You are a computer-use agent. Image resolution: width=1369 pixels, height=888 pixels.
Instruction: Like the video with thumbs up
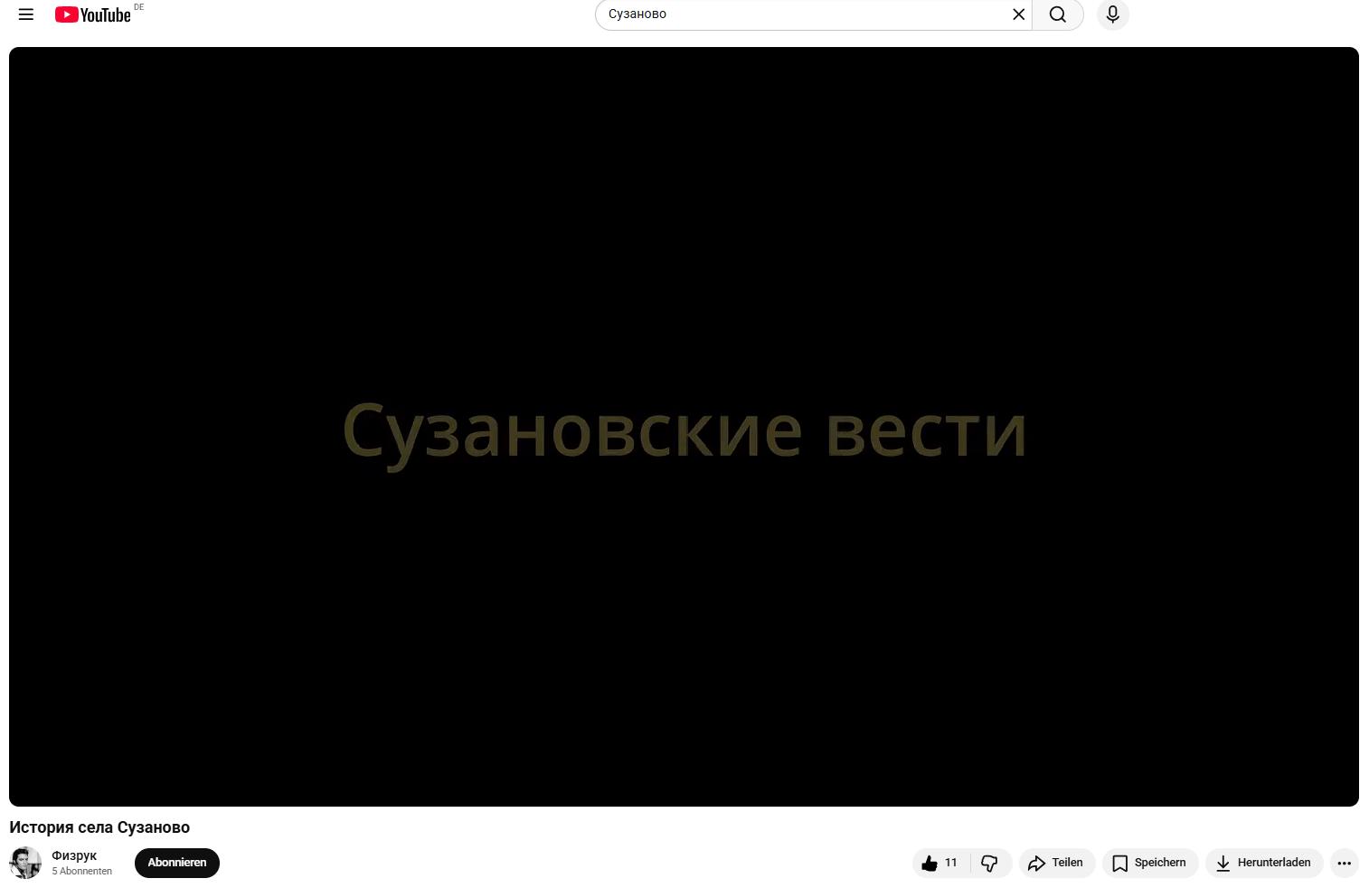point(930,863)
